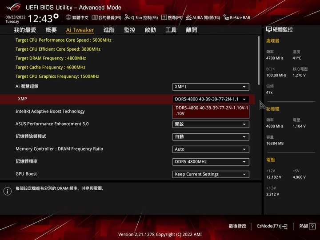This screenshot has height=240, width=320.
Task: Click Target Cache Frequency : 4600MHz text
Action: (x=50, y=67)
